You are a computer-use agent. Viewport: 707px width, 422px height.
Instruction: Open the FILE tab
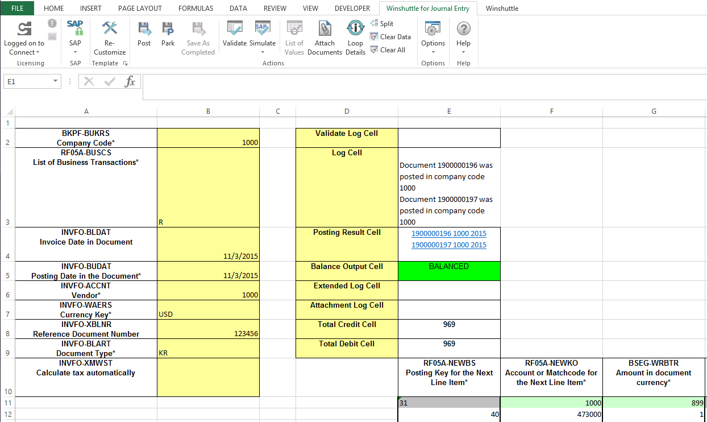point(17,8)
